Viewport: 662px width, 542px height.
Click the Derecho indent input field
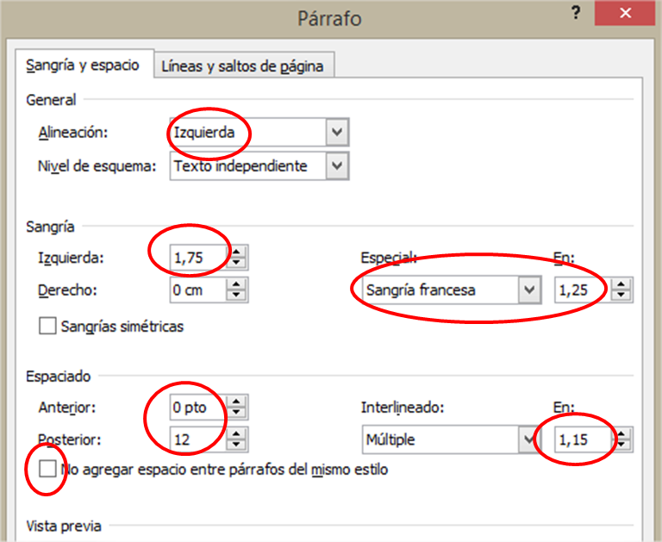(x=197, y=290)
